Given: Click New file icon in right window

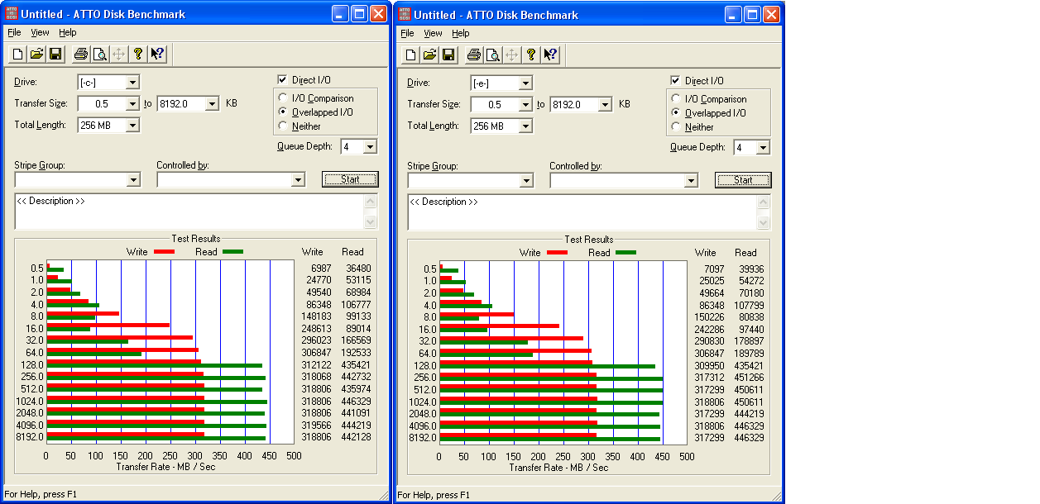Looking at the screenshot, I should click(411, 55).
